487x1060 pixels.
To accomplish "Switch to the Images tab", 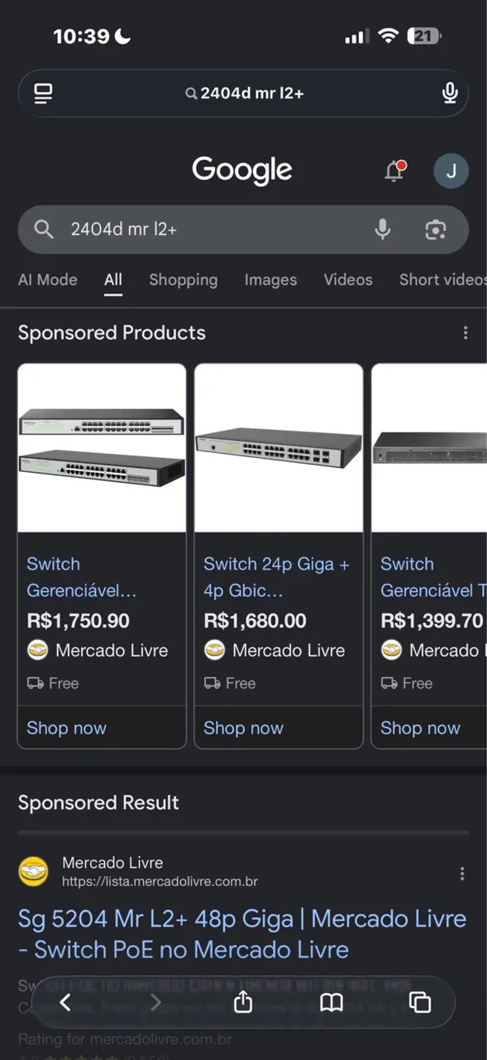I will coord(270,280).
